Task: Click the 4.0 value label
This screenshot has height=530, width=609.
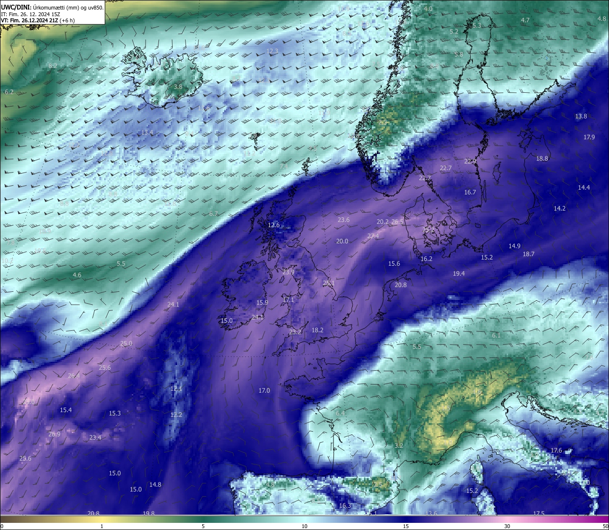Action: coord(428,9)
